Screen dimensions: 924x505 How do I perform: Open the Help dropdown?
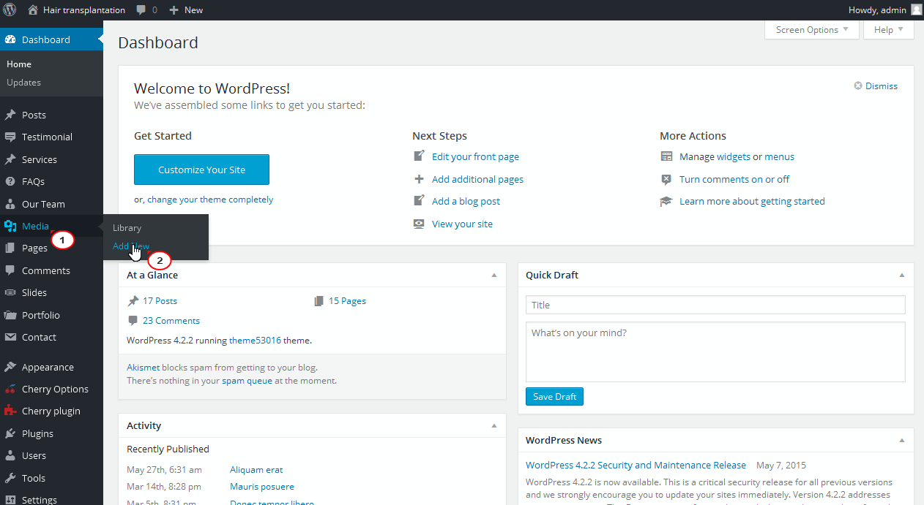point(888,29)
